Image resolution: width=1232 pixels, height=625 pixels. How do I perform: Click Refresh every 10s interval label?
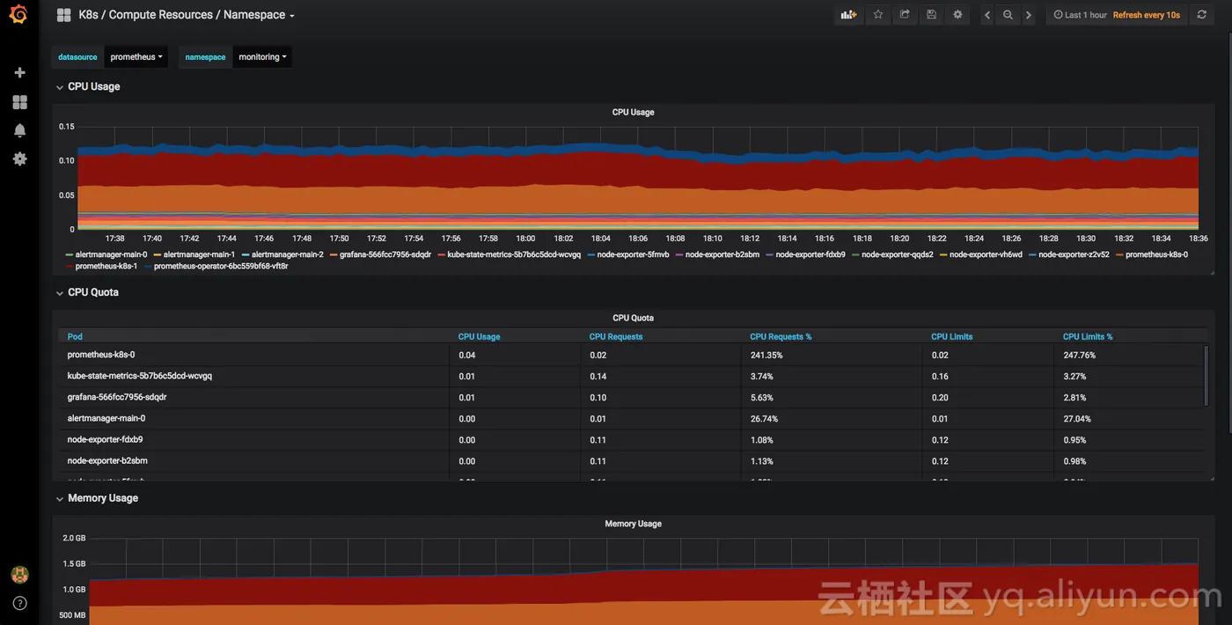click(x=1147, y=15)
